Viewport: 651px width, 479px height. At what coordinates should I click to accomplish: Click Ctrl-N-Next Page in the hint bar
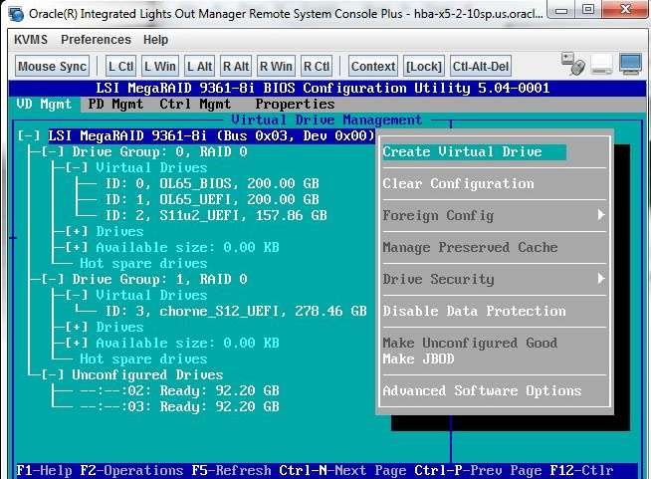[343, 471]
